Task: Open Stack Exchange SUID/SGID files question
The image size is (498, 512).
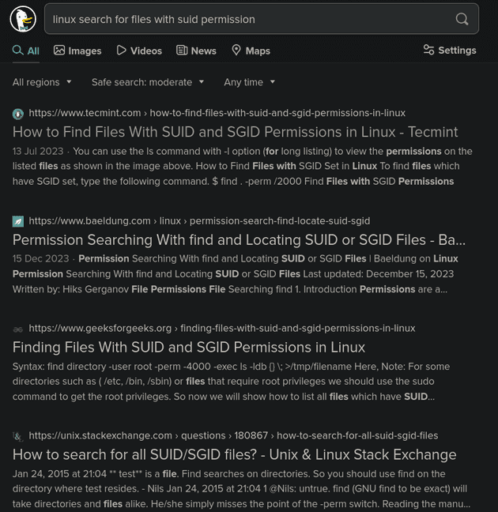Action: point(234,454)
